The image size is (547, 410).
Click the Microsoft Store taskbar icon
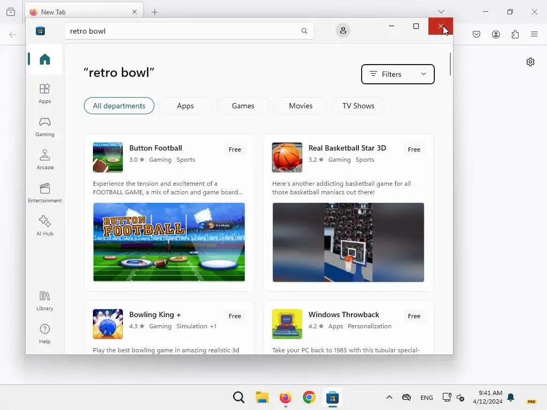pos(332,397)
